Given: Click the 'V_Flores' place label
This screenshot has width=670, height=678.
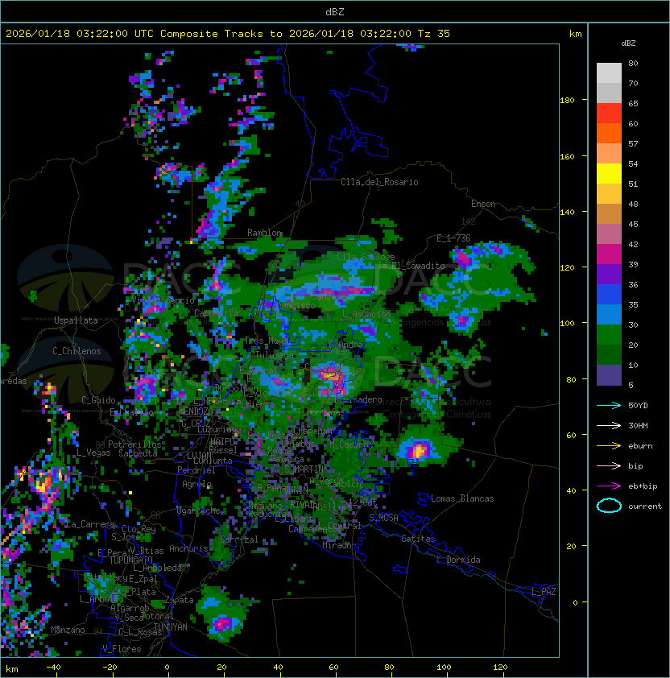Looking at the screenshot, I should point(122,649).
